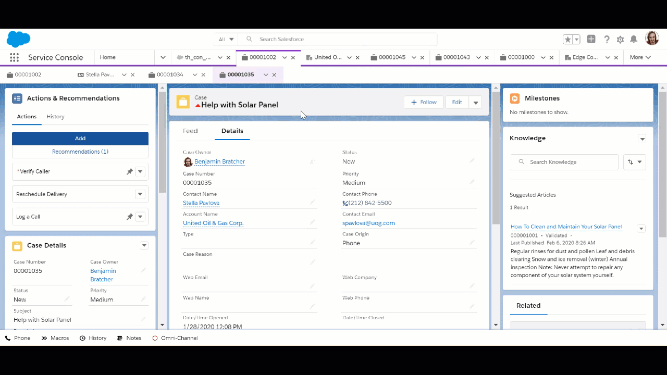The width and height of the screenshot is (667, 375).
Task: Open Salesforce Help with the question mark
Action: click(607, 39)
